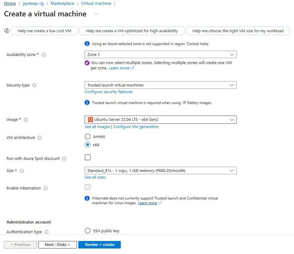Viewport: 294px width, 254px height.
Task: Open See all sizes link
Action: [x=95, y=177]
